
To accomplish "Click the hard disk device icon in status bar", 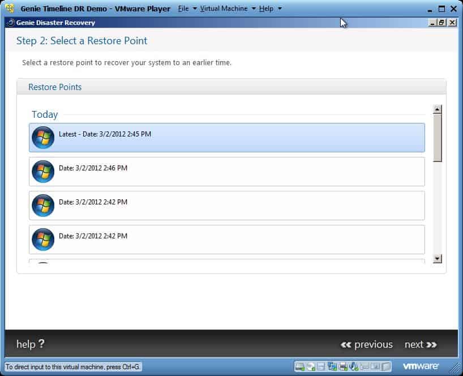I will coord(300,366).
